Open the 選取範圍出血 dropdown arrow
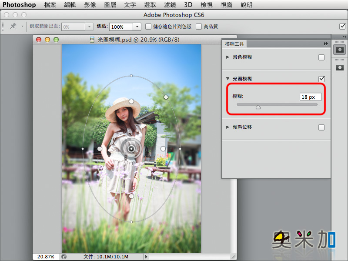The image size is (348, 261). [x=89, y=27]
